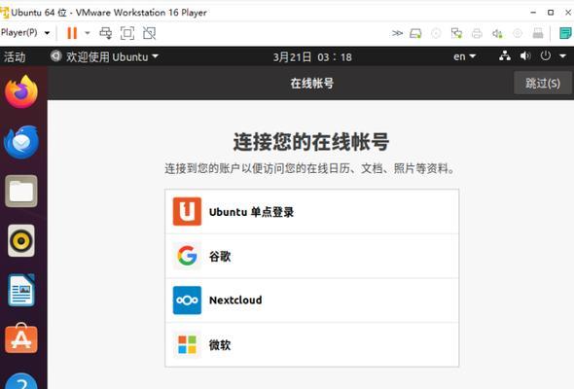The height and width of the screenshot is (389, 574).
Task: Pause the virtual machine with the orange button
Action: pos(72,33)
